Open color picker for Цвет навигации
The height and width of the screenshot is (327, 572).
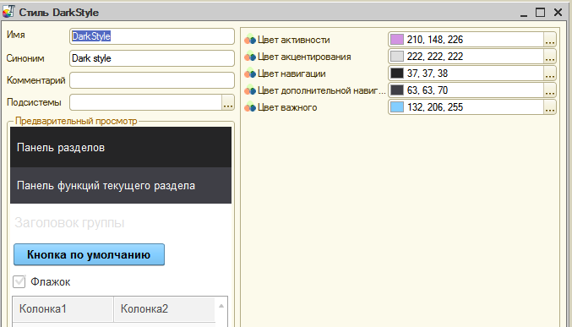point(550,74)
